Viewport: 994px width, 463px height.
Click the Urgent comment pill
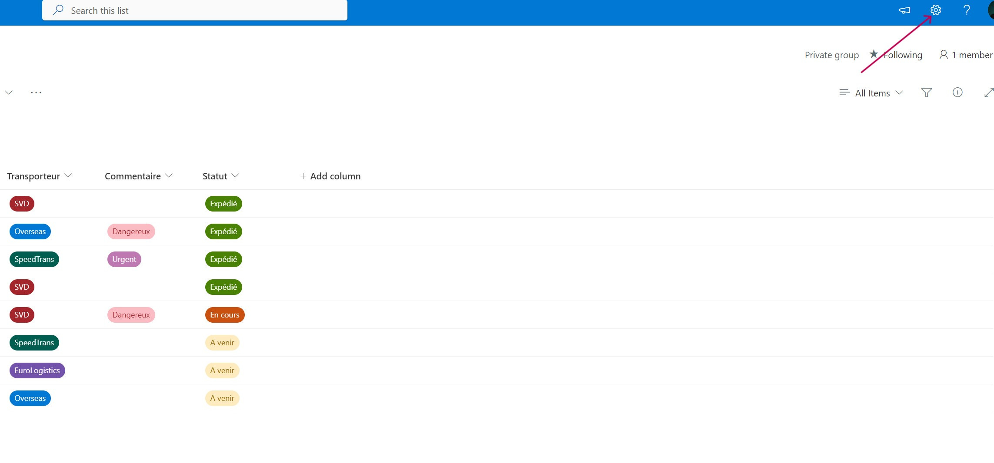[124, 259]
